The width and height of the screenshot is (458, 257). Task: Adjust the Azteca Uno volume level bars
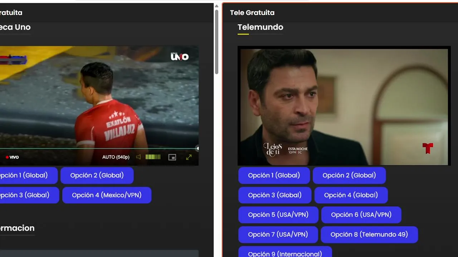click(x=153, y=157)
